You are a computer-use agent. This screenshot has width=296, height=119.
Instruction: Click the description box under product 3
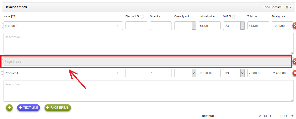tap(149, 44)
